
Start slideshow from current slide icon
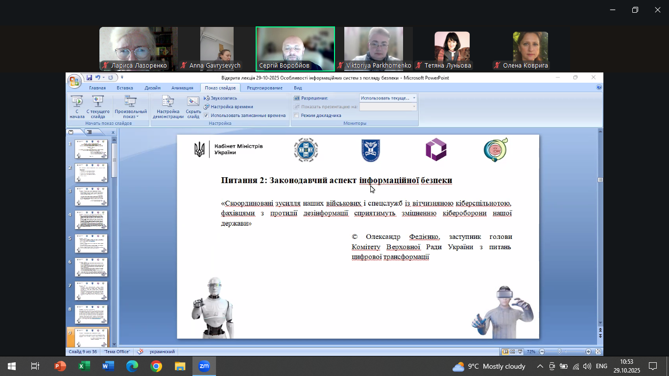coord(98,101)
